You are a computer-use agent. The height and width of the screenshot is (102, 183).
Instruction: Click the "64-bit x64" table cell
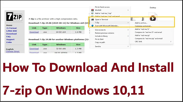(x=61, y=32)
